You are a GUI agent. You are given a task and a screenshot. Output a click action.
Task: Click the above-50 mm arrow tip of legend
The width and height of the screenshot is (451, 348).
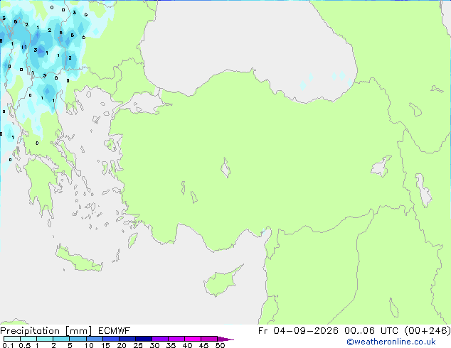pos(225,339)
